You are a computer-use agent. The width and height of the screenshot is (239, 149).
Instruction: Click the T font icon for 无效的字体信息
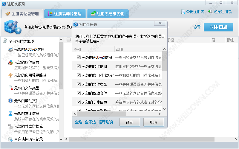click(x=10, y=114)
